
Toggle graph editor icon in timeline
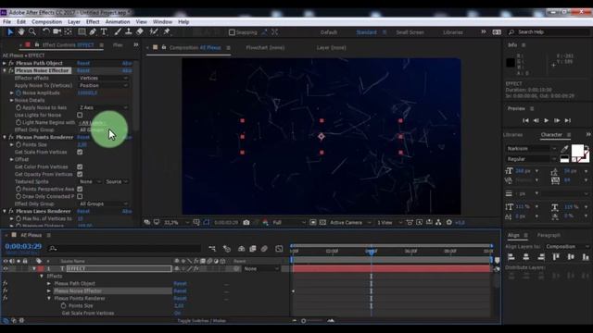click(279, 249)
